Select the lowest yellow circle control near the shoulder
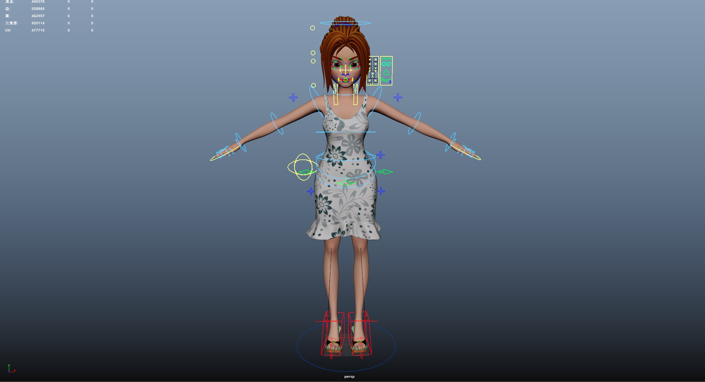The width and height of the screenshot is (705, 382). (x=314, y=85)
